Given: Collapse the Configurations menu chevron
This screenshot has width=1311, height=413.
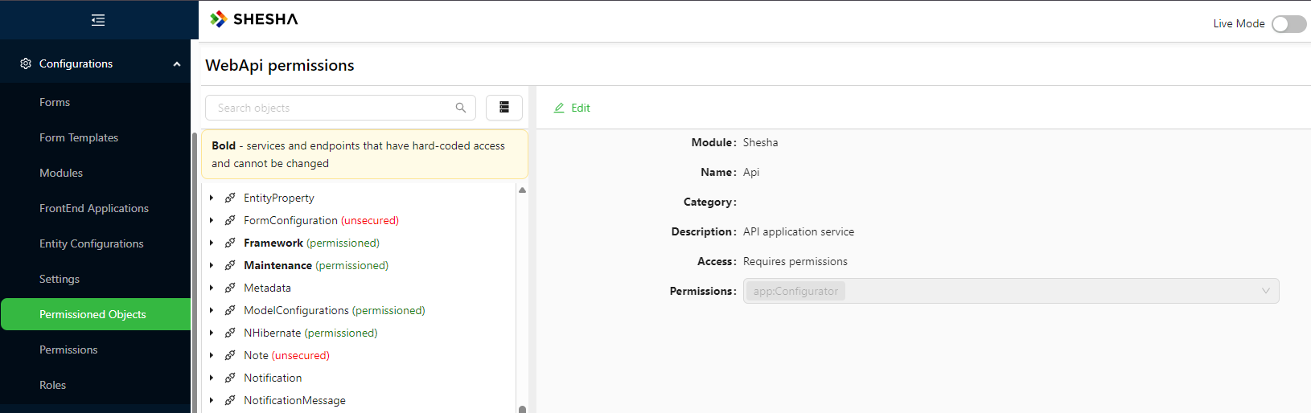Looking at the screenshot, I should pyautogui.click(x=177, y=64).
